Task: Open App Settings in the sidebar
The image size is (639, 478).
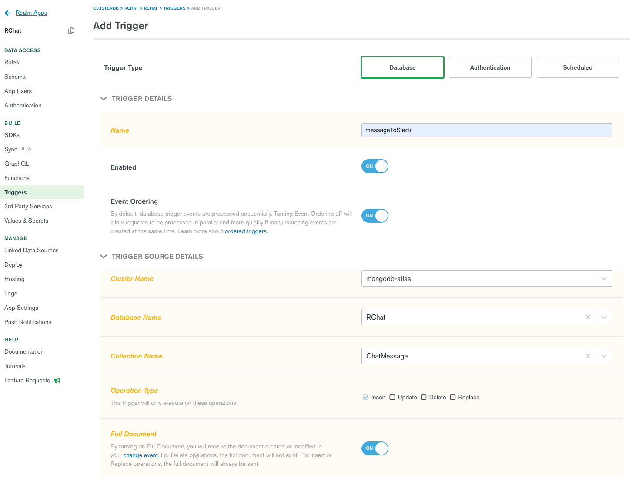Action: pos(21,308)
